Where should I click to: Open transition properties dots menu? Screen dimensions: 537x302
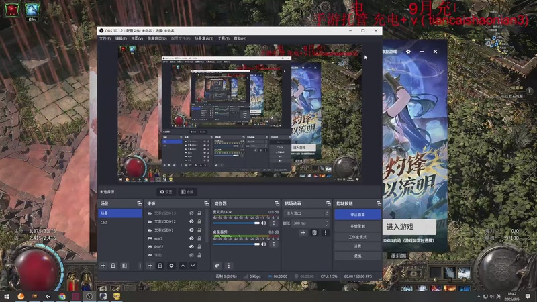coord(326,233)
